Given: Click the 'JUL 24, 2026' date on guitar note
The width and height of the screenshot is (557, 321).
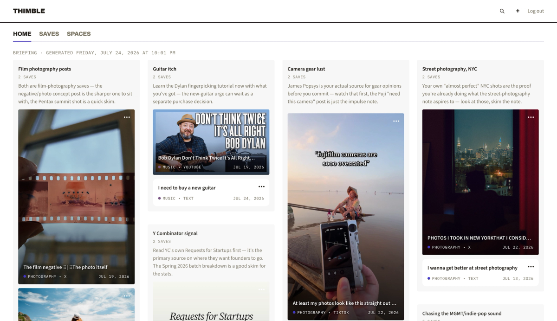Looking at the screenshot, I should tap(248, 199).
